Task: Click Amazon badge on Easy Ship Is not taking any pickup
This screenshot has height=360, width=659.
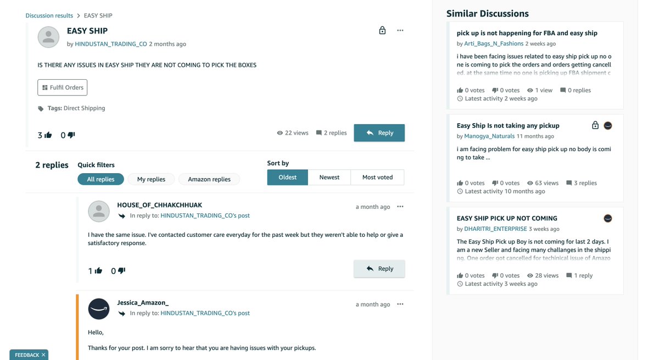Action: click(x=608, y=125)
